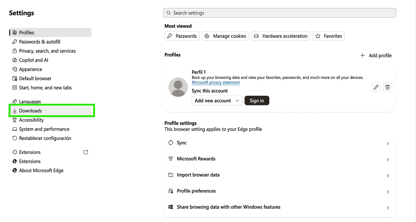Expand the Add new account dropdown
This screenshot has height=222, width=416.
[x=217, y=101]
